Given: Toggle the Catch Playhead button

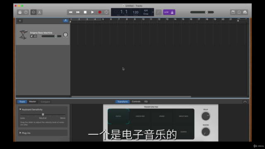Looking at the screenshot, I should point(65,21).
